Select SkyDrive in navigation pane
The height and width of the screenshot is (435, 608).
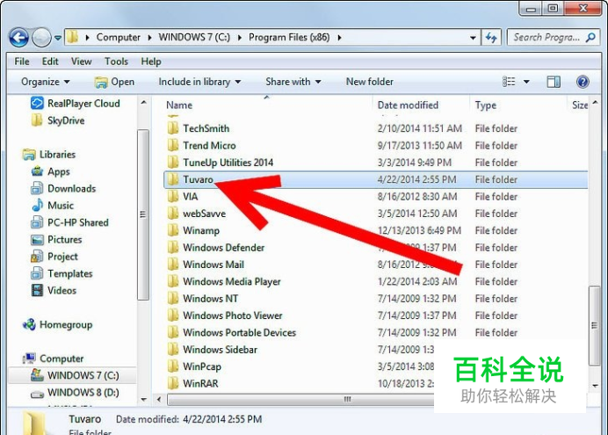tap(58, 120)
